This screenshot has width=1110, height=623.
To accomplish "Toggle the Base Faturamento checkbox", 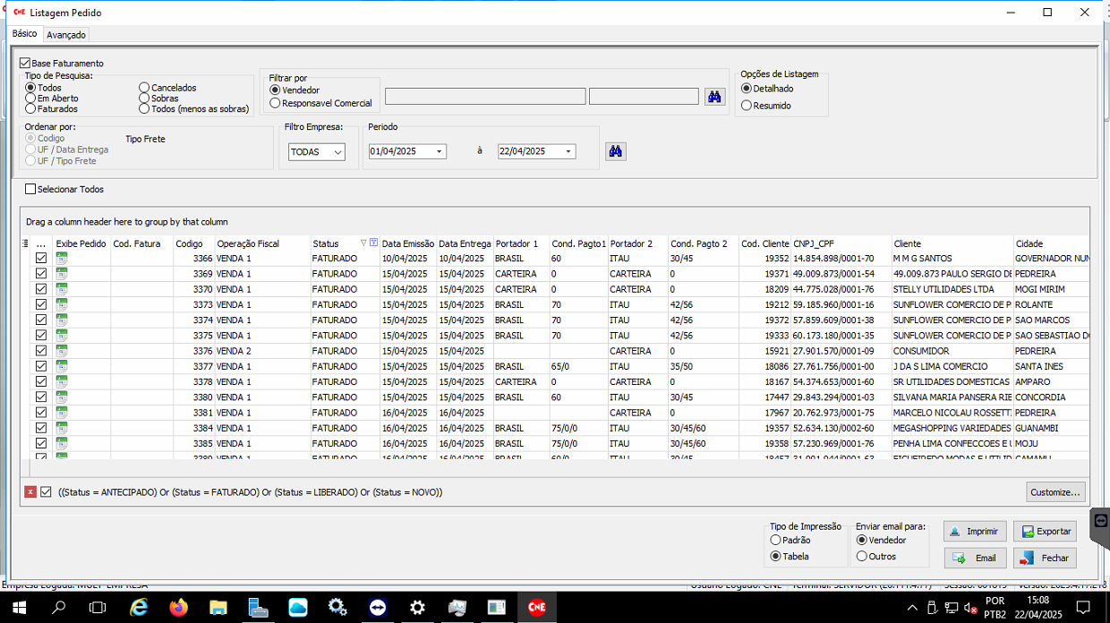I will click(25, 64).
